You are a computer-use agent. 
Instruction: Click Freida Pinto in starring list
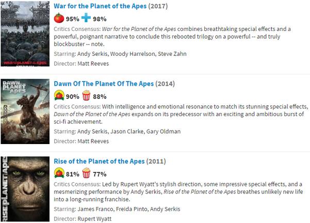pos(133,209)
